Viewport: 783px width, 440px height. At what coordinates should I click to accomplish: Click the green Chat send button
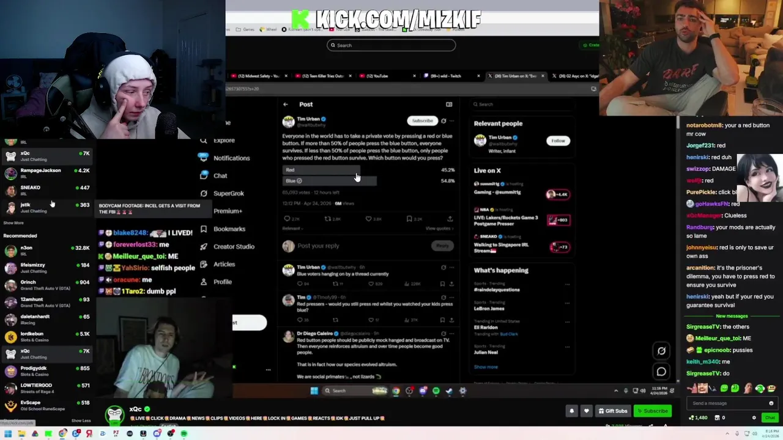[770, 418]
